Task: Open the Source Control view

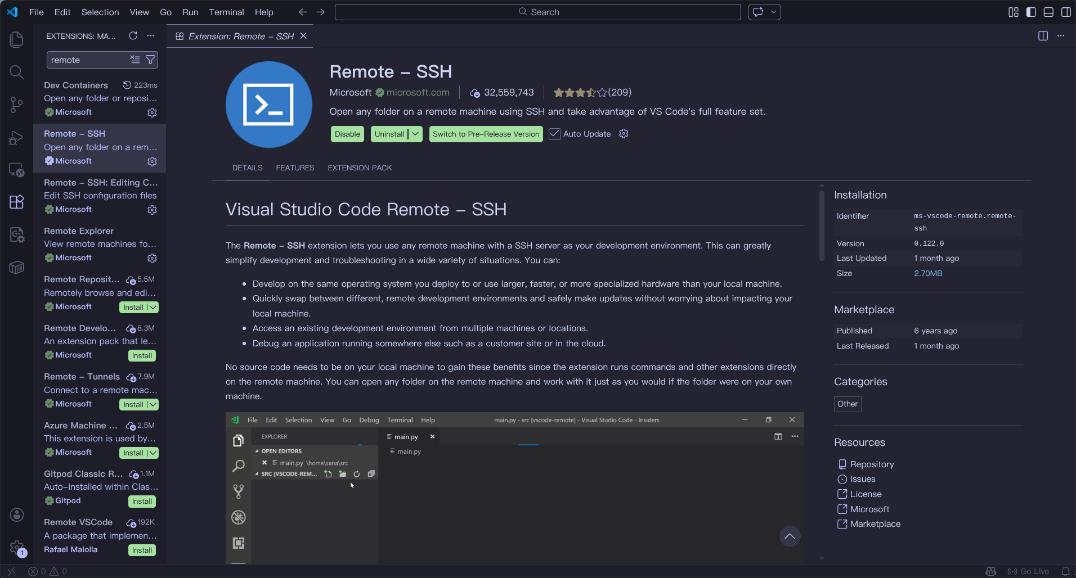Action: (16, 105)
